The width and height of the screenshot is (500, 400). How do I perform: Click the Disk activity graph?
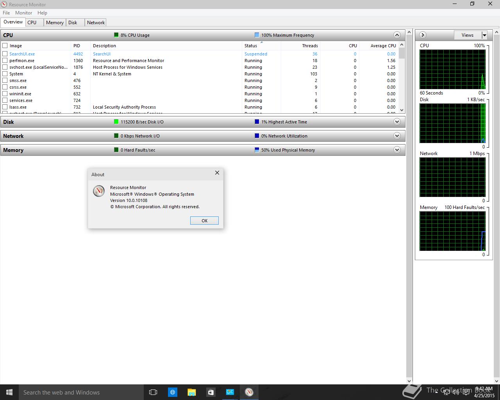point(452,123)
